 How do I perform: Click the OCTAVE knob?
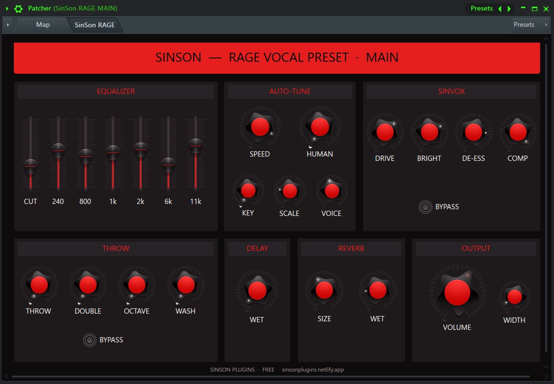coord(137,284)
